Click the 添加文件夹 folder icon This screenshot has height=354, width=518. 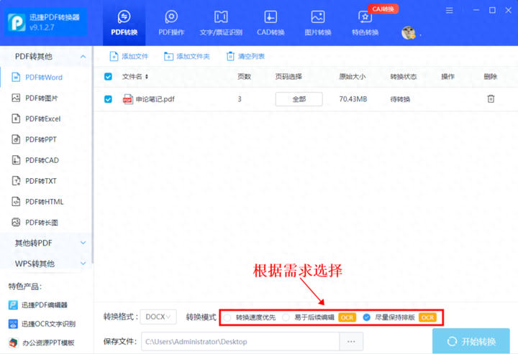[168, 56]
